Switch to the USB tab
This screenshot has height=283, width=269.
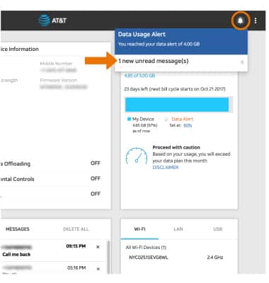[217, 229]
